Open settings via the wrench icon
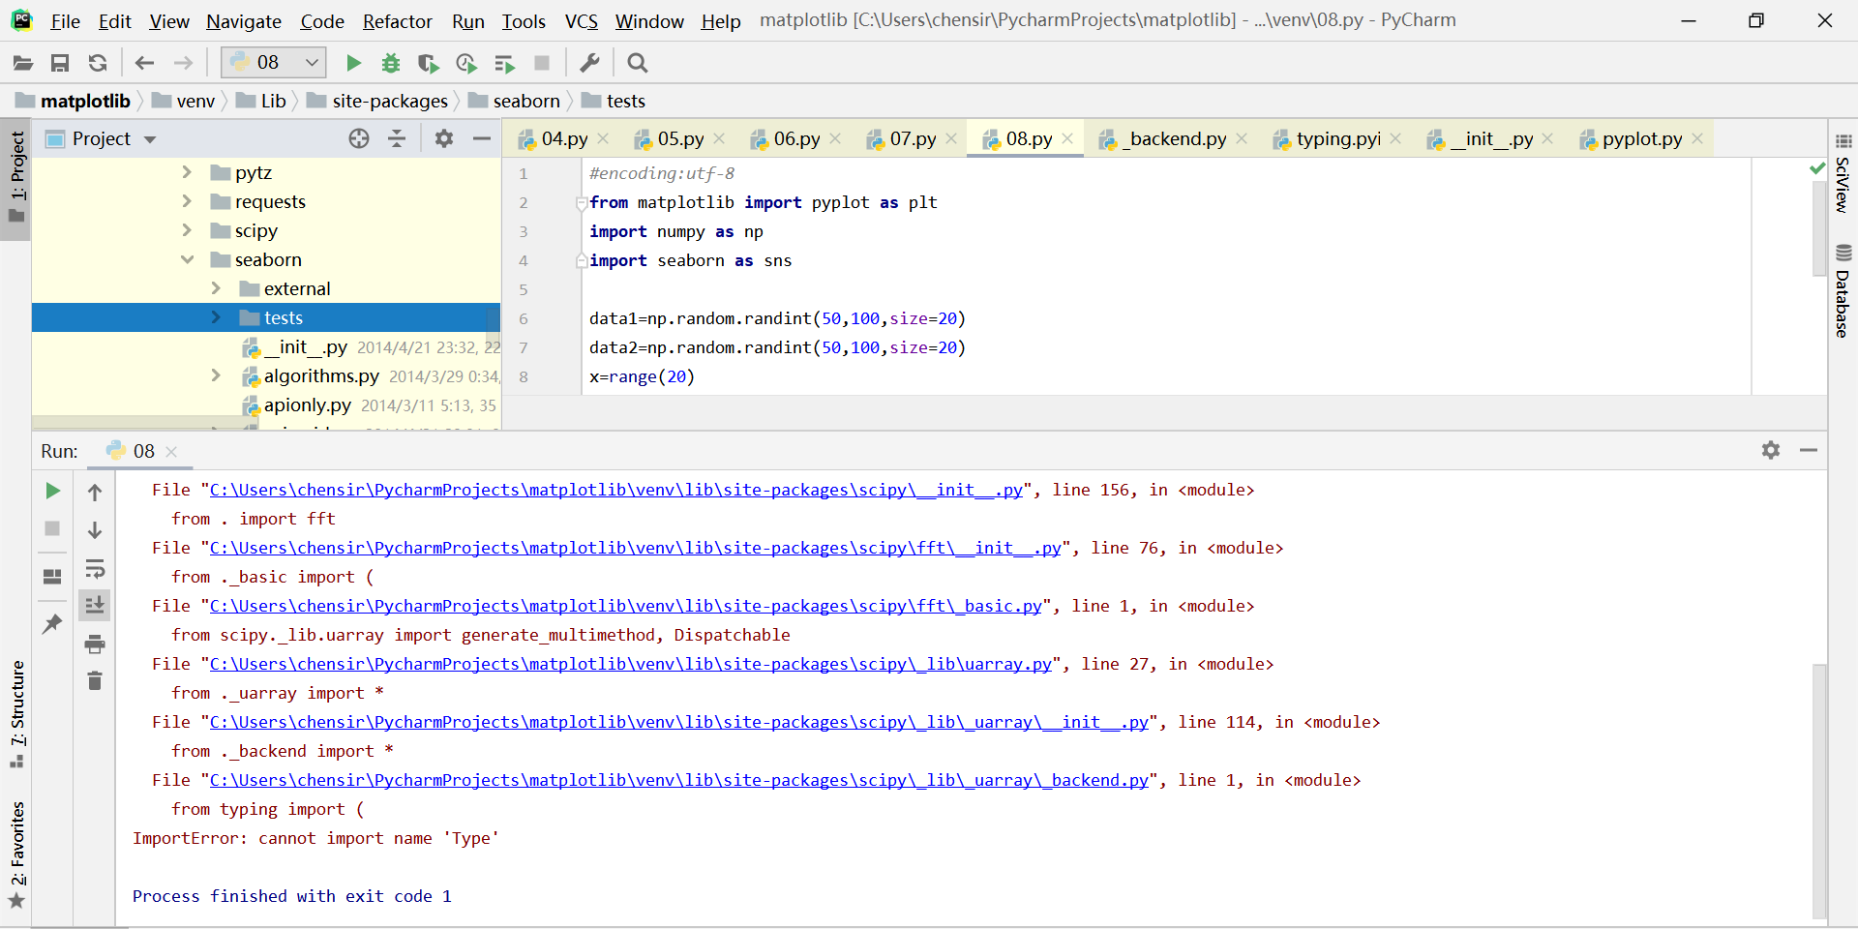Viewport: 1858px width, 929px height. [x=589, y=63]
